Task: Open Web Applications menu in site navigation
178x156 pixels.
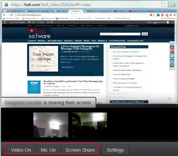Action: [x=55, y=41]
